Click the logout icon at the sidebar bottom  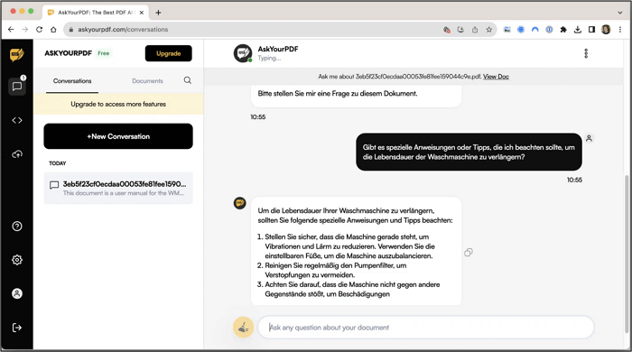17,328
